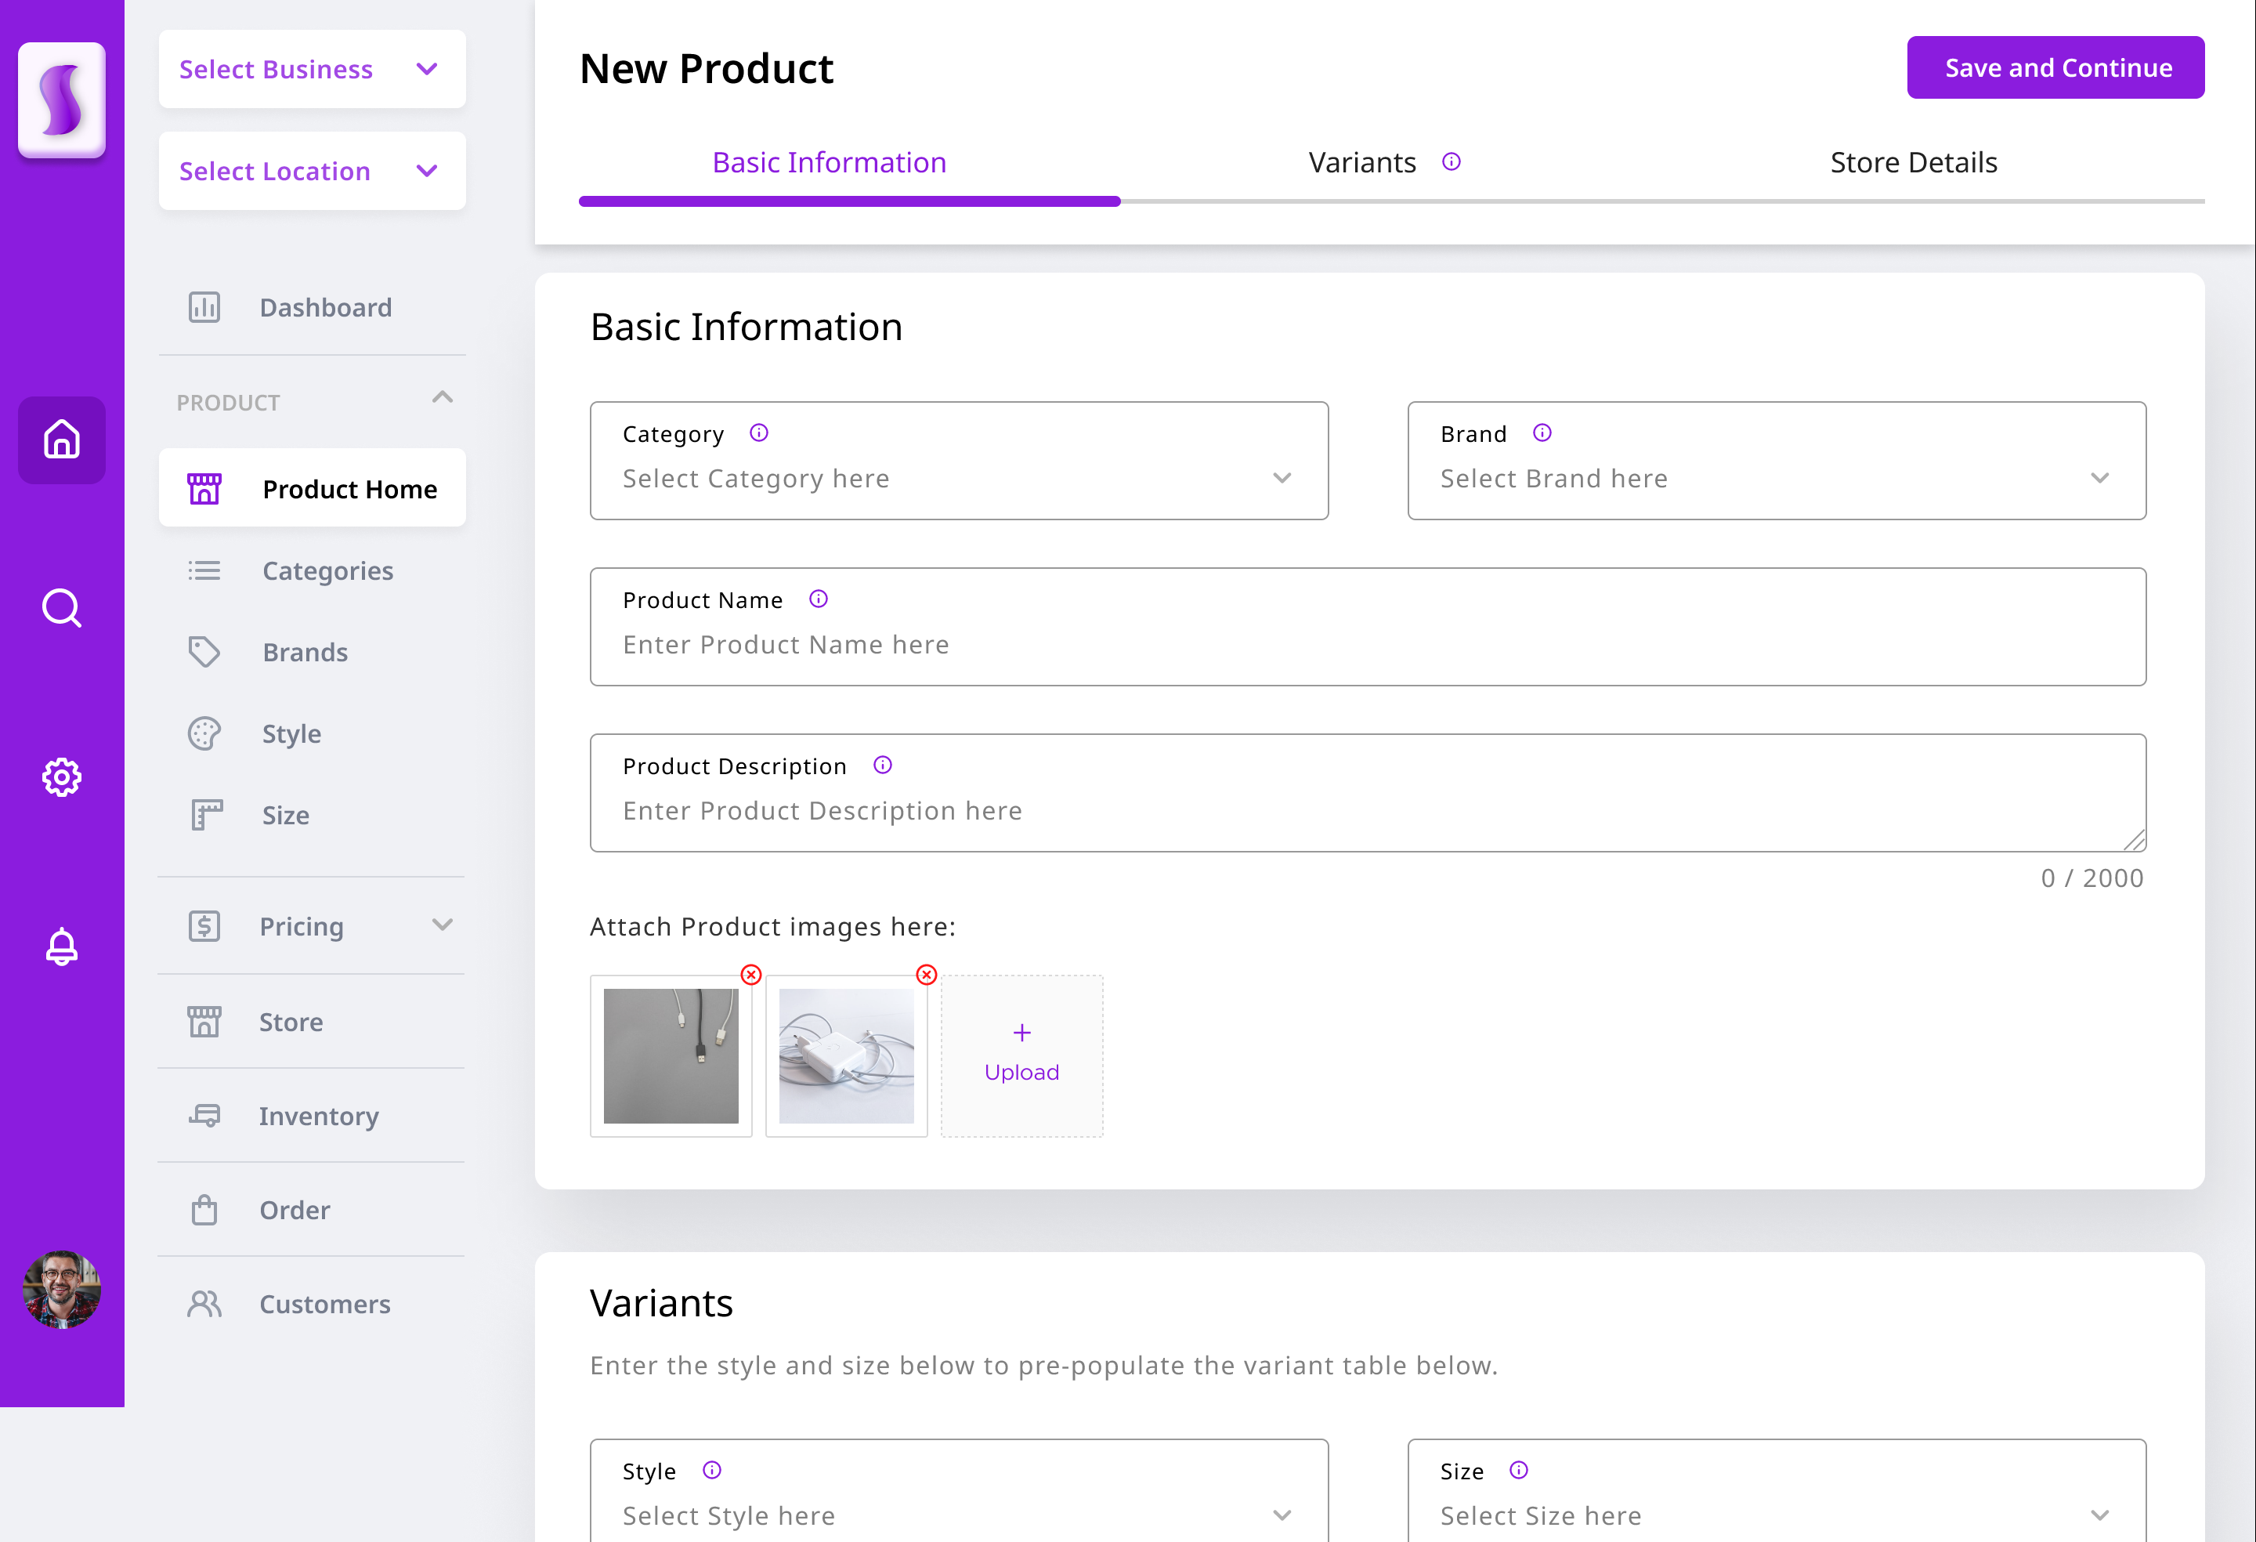Click the info icon next to Category
This screenshot has height=1542, width=2256.
(758, 433)
